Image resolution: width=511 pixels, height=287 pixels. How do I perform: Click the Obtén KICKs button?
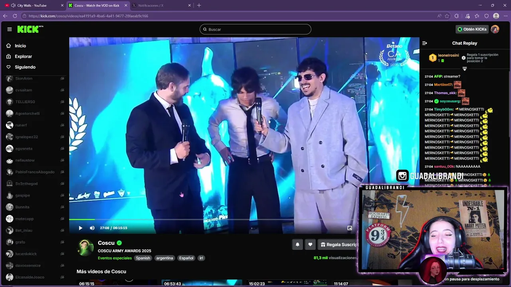point(472,29)
